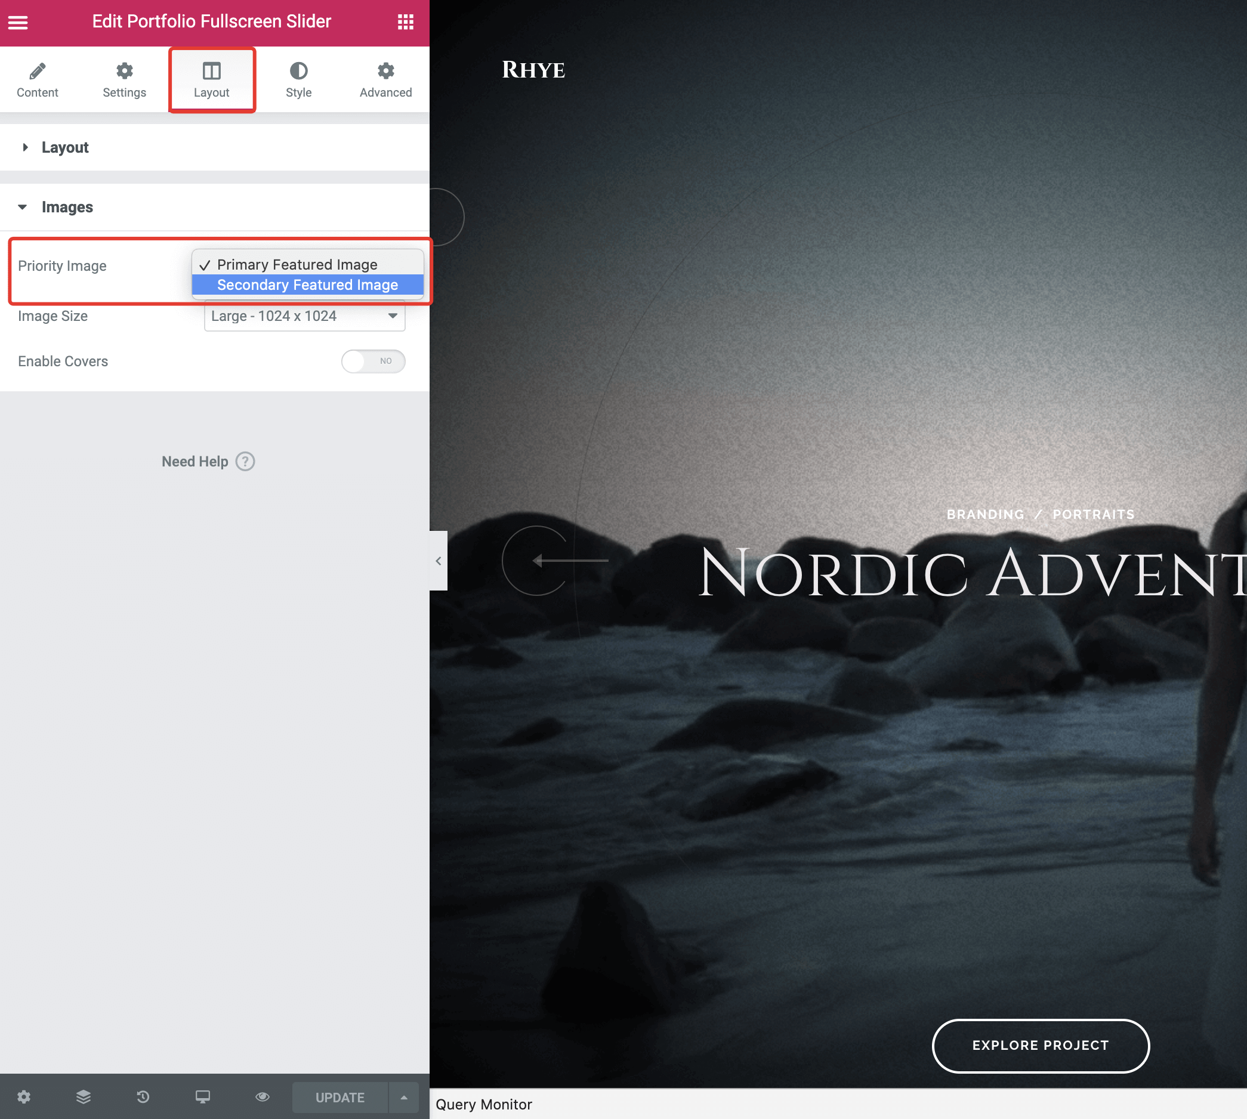
Task: Toggle preview changes eye icon
Action: pos(262,1097)
